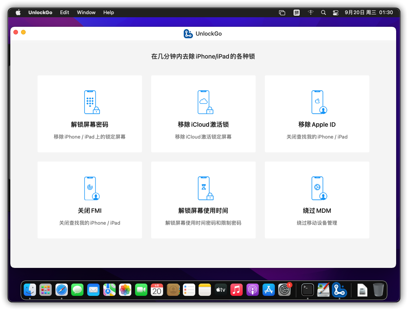
Task: Open FaceTime from the Dock
Action: (x=141, y=290)
